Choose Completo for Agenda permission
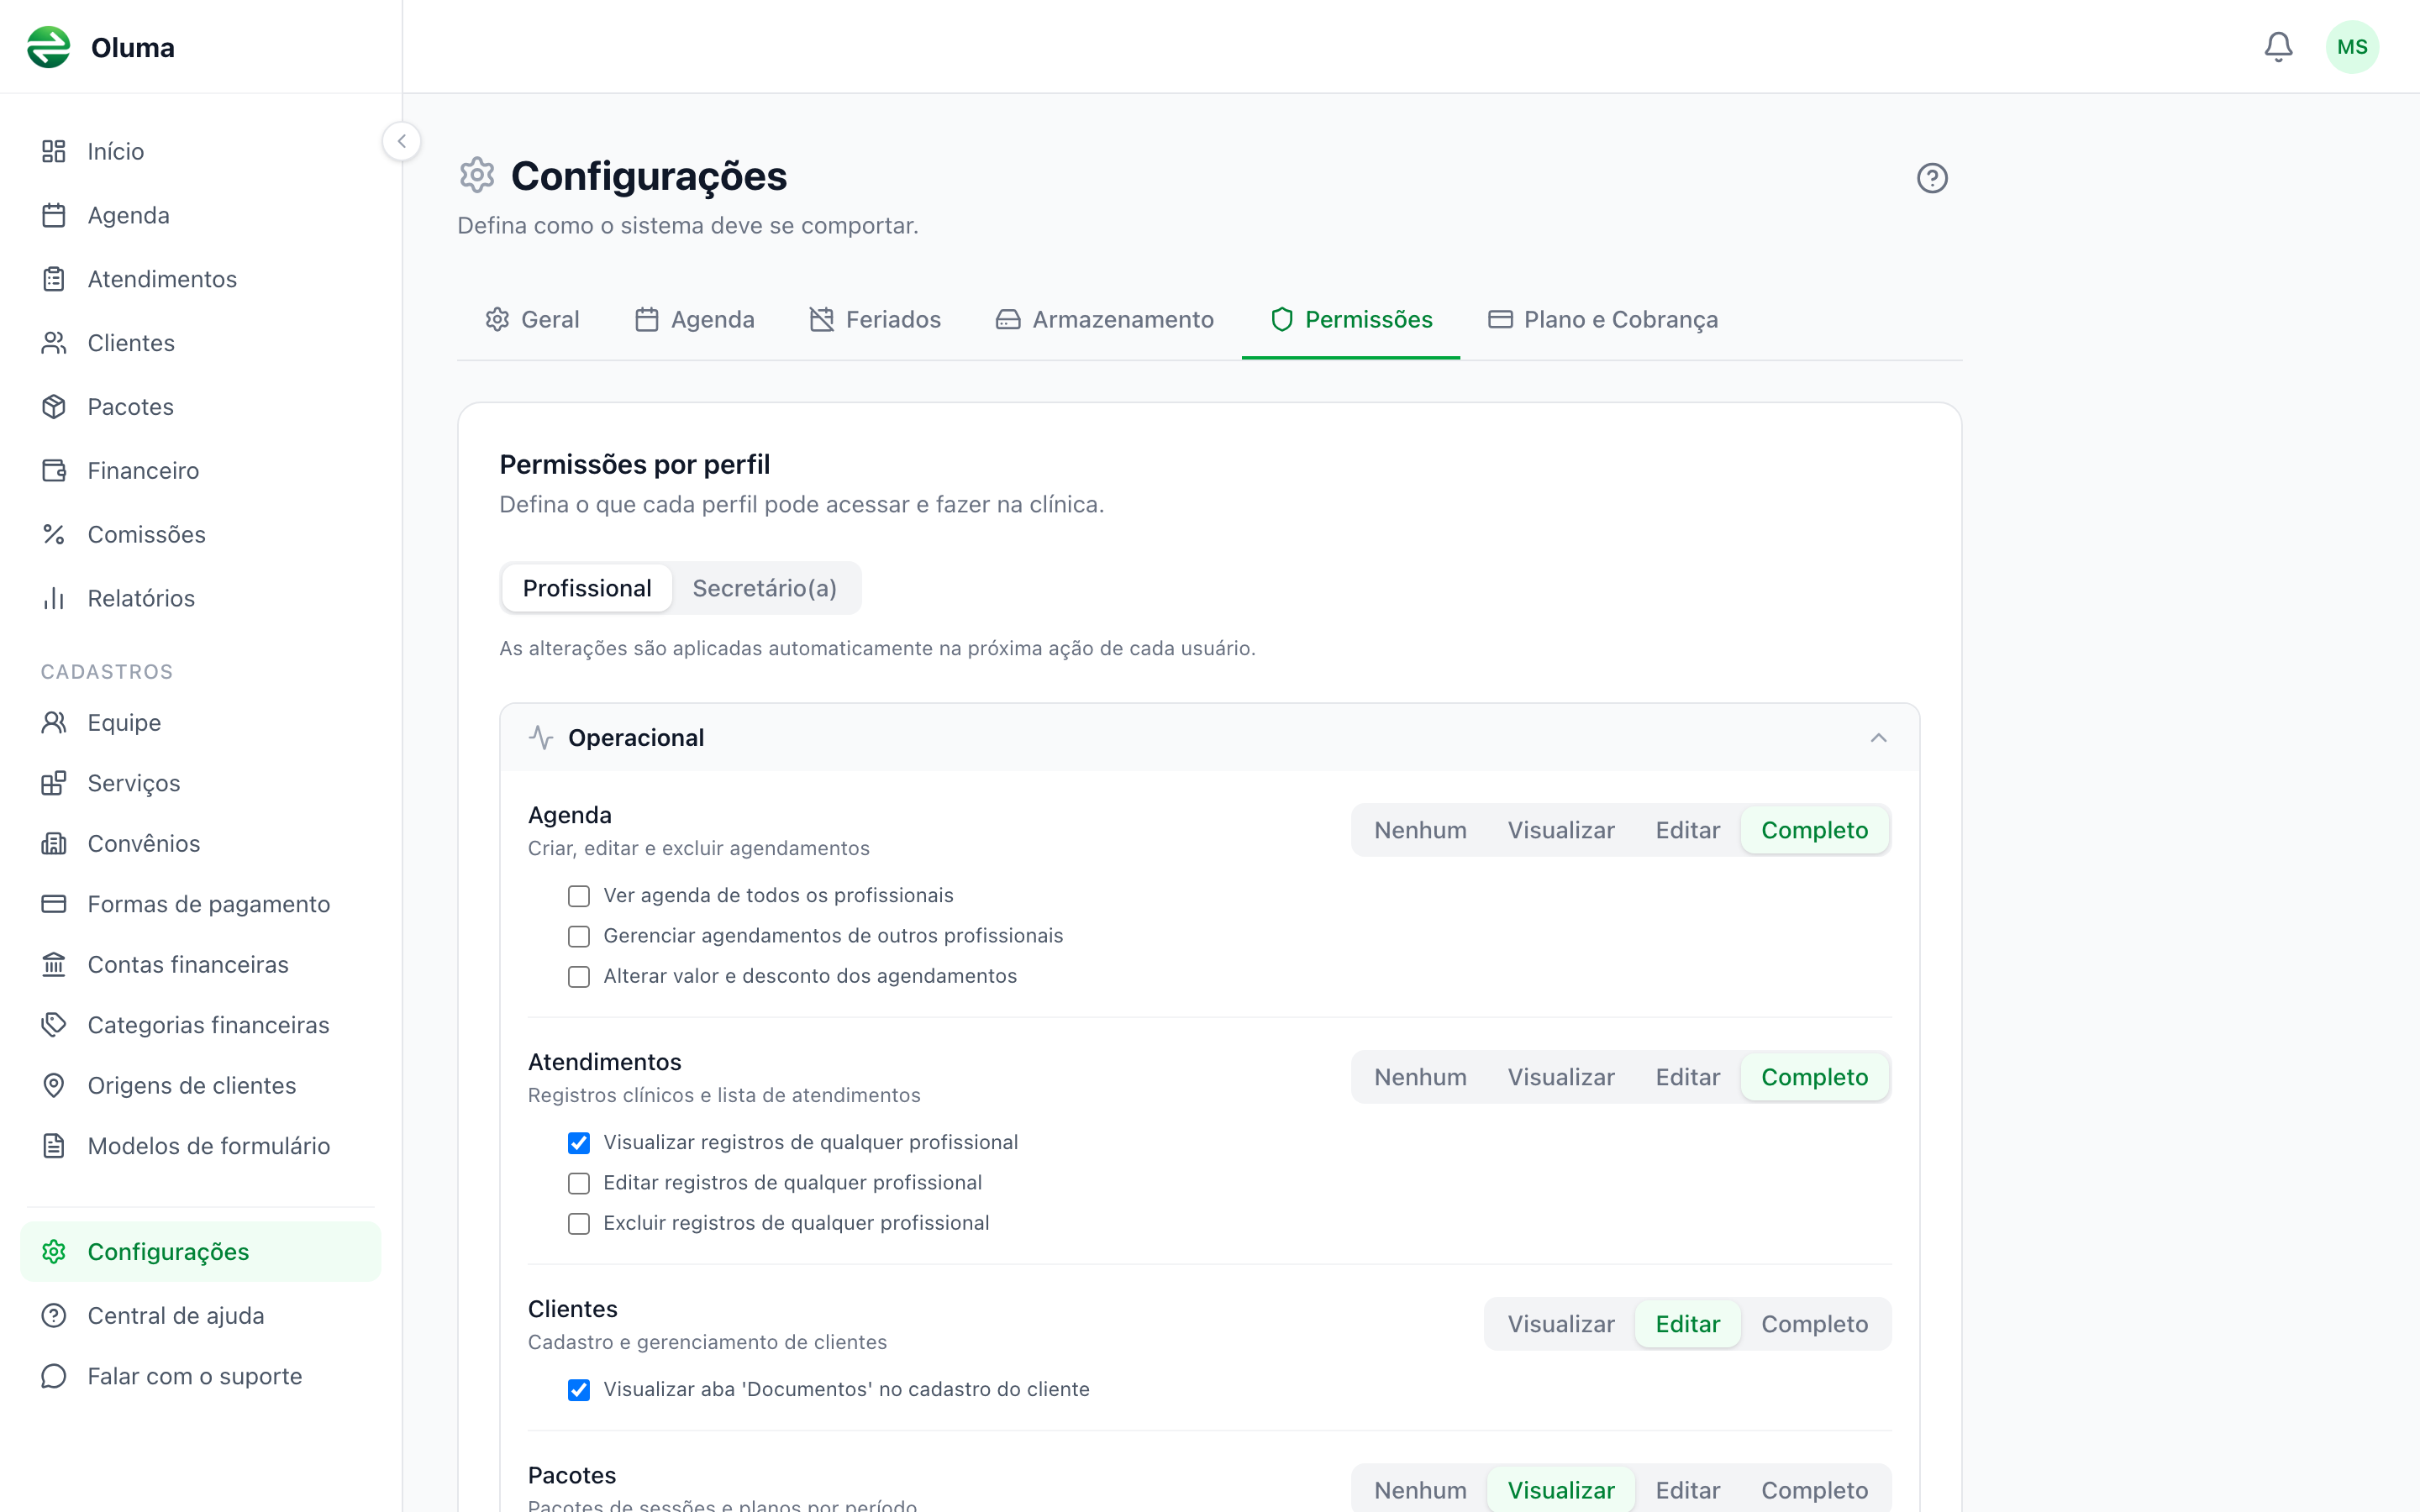Image resolution: width=2420 pixels, height=1512 pixels. [1815, 830]
